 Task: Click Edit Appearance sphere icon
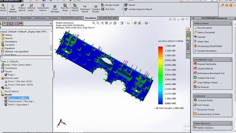135,23
